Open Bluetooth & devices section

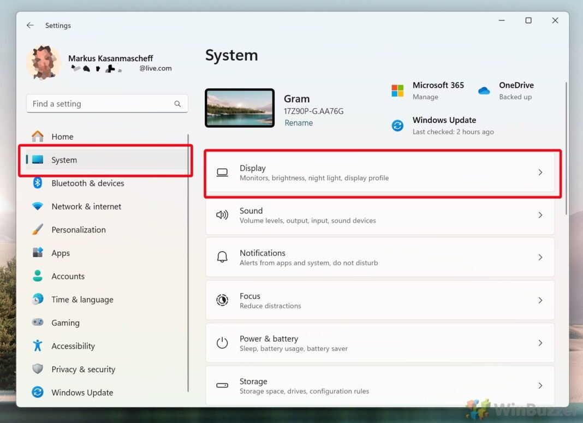107,183
